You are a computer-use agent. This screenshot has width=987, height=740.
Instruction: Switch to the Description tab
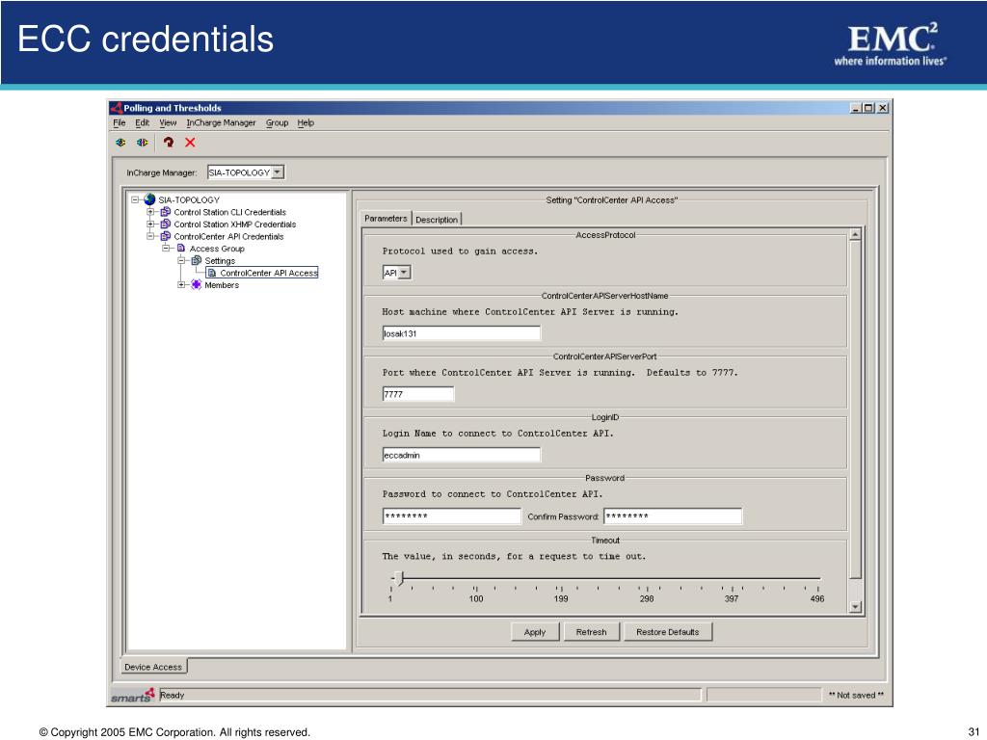(437, 220)
